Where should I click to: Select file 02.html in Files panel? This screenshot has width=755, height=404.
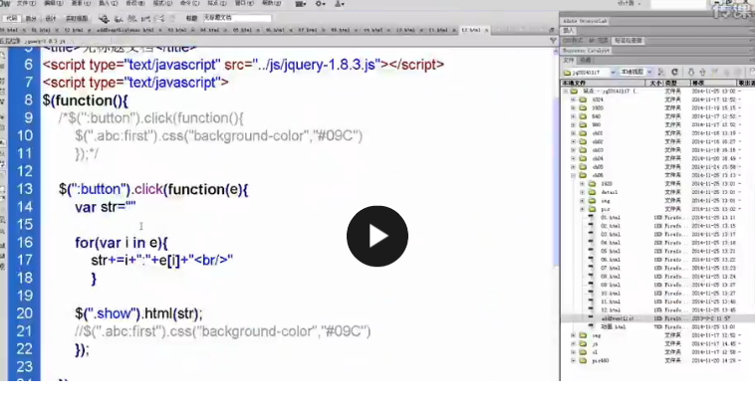(x=610, y=226)
